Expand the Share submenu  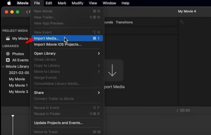point(67,93)
